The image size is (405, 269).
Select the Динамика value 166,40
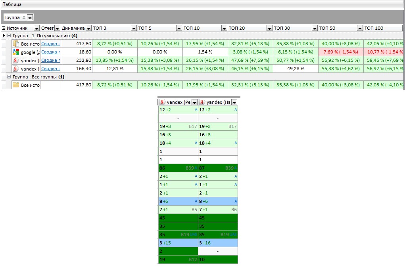(77, 69)
